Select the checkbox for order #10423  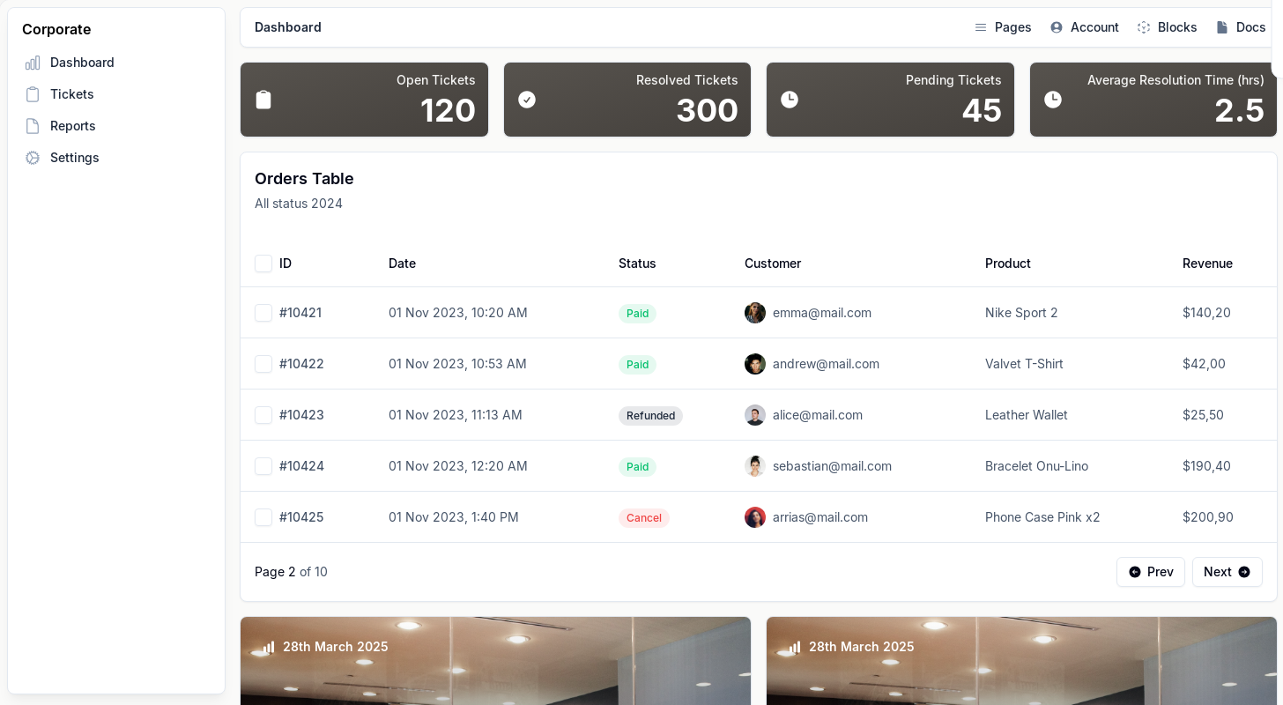[263, 415]
